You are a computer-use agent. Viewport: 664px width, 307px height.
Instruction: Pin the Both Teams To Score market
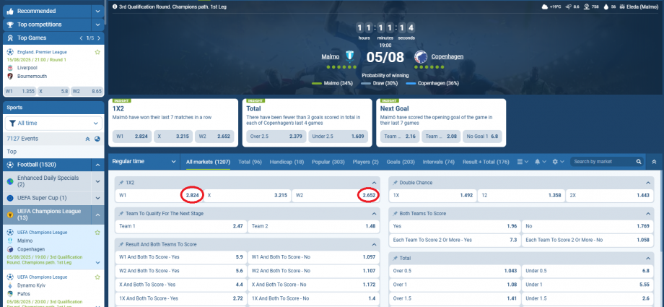[x=395, y=214]
